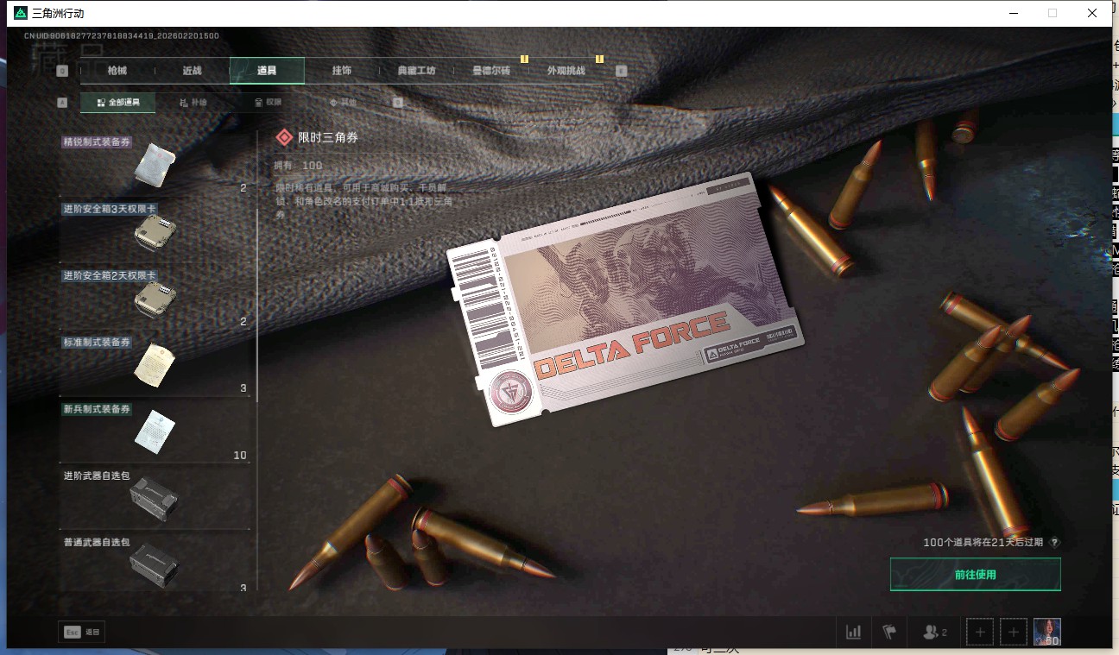The image size is (1119, 655).
Task: Open the 典藏工坊 tab
Action: pyautogui.click(x=416, y=71)
